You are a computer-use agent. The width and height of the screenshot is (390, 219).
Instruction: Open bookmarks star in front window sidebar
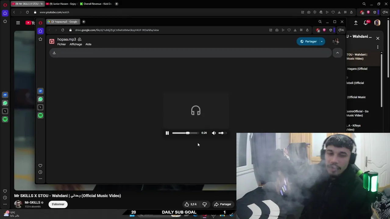[x=40, y=39]
